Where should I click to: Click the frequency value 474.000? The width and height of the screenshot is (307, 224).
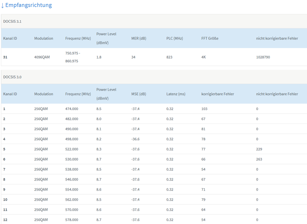72,109
